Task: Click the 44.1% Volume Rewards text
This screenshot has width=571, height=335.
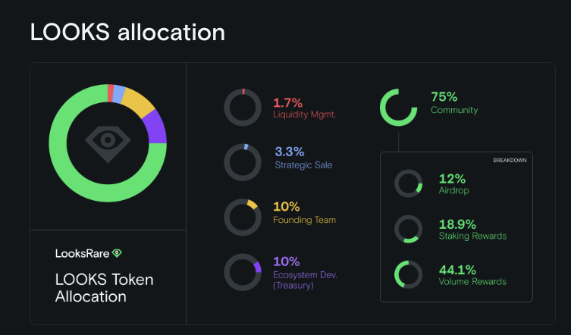Action: (x=472, y=275)
